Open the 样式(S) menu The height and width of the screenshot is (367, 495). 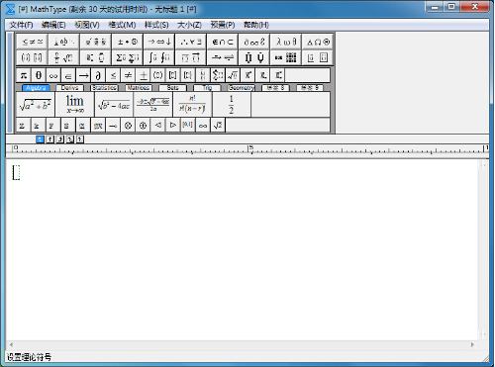coord(156,25)
